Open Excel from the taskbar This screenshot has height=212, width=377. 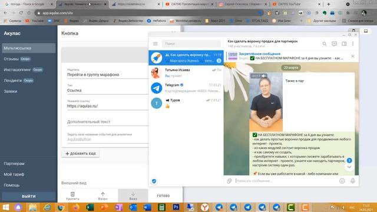[90, 207]
